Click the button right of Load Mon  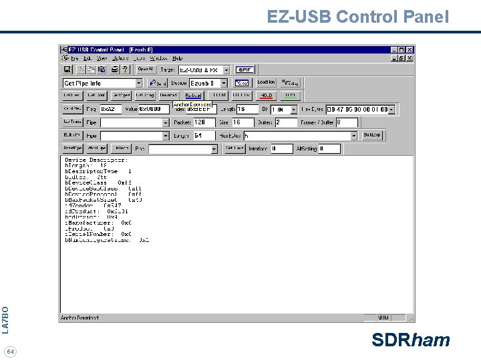(290, 83)
